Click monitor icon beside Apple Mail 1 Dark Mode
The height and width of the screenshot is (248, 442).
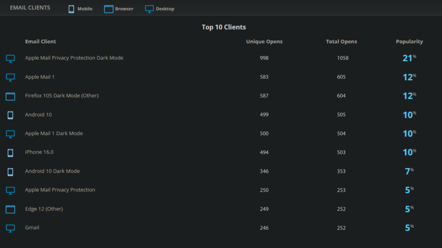click(x=10, y=134)
